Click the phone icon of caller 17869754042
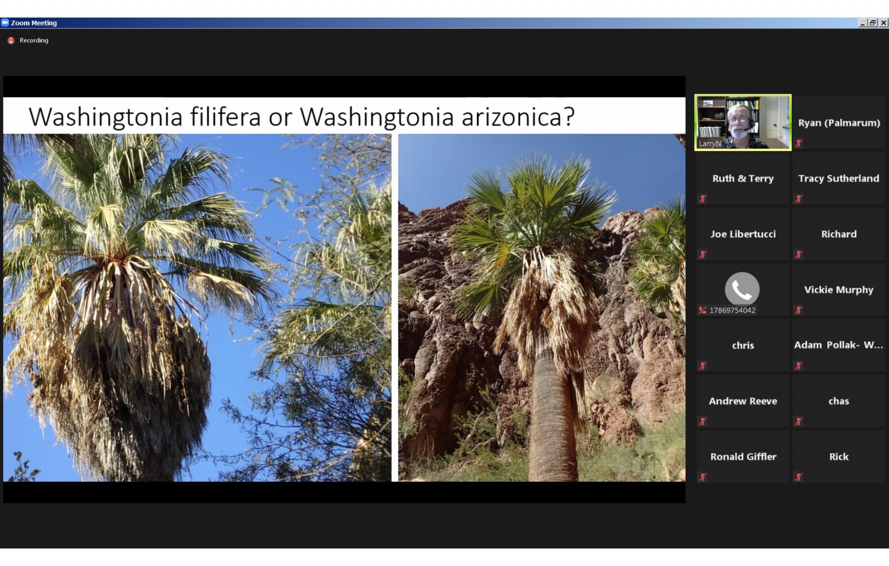The height and width of the screenshot is (566, 889). tap(742, 289)
